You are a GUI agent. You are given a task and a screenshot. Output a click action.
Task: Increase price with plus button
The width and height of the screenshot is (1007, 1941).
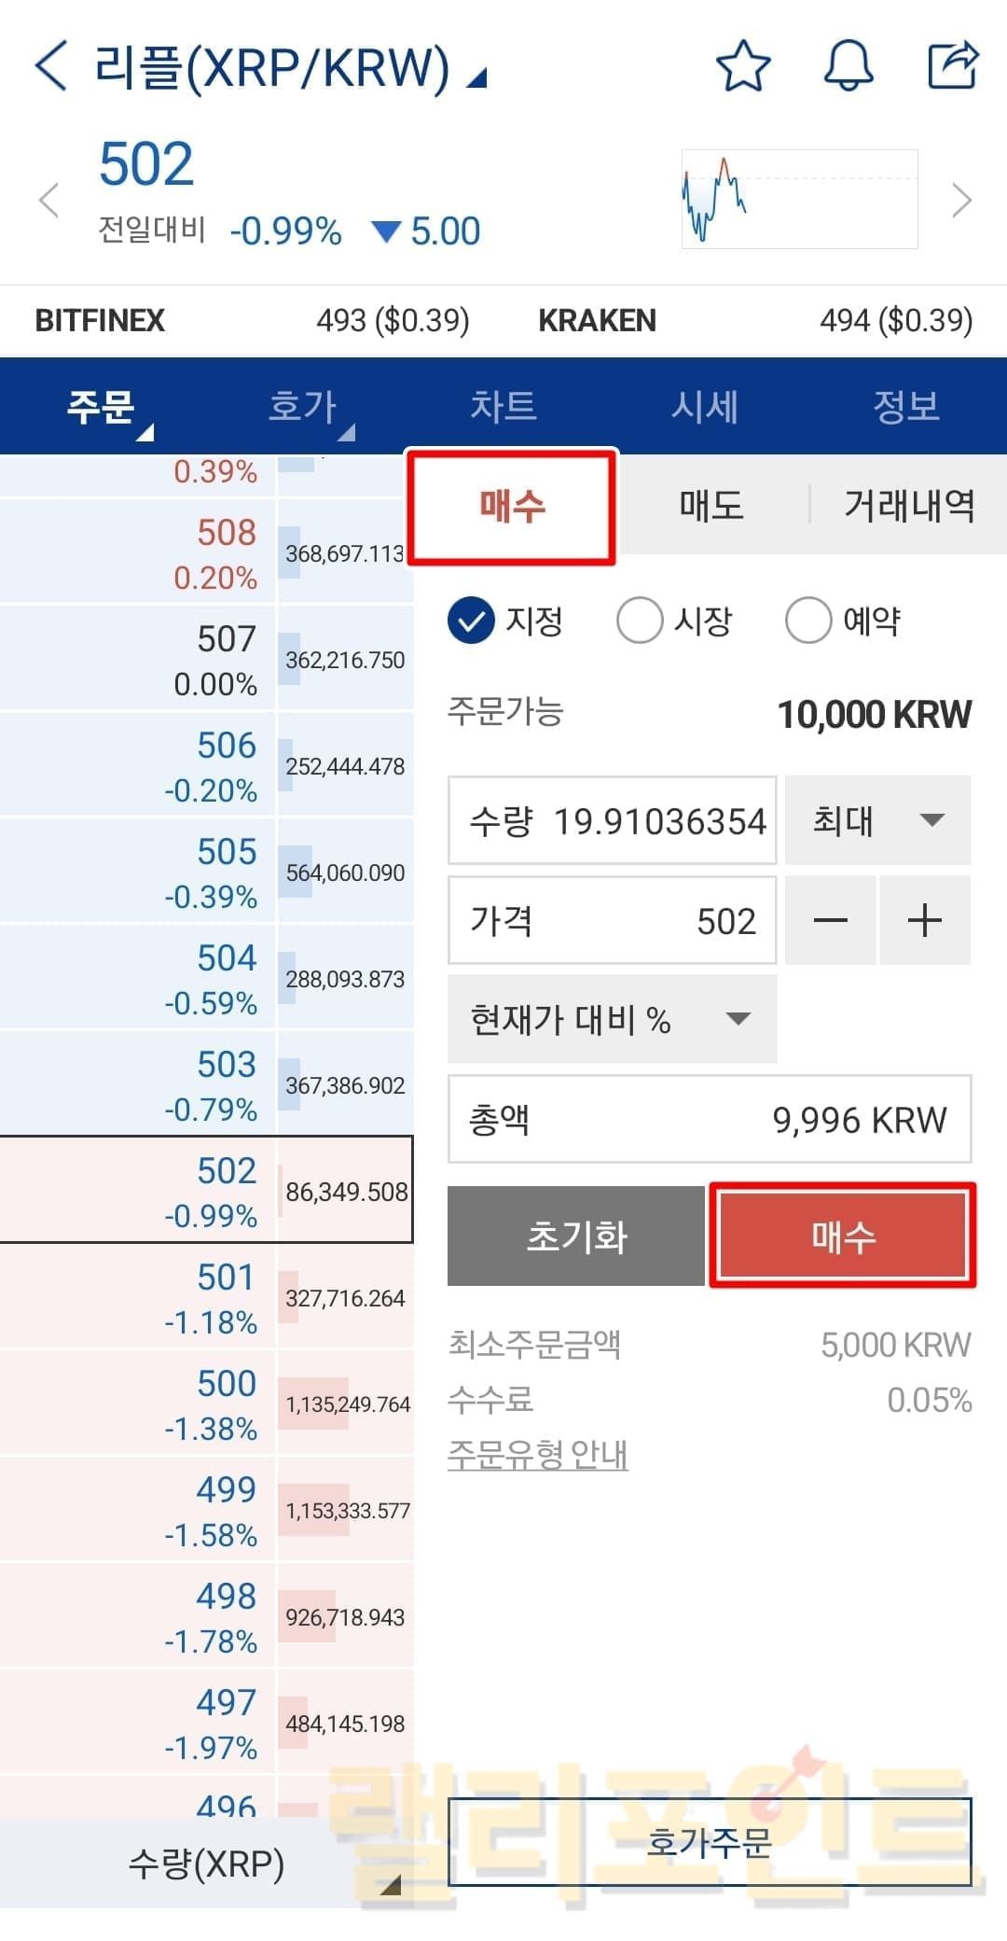925,921
